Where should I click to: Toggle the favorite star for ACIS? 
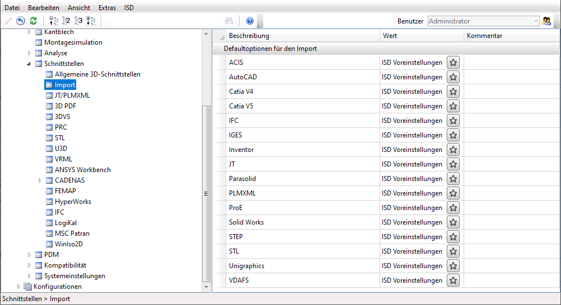pyautogui.click(x=454, y=63)
